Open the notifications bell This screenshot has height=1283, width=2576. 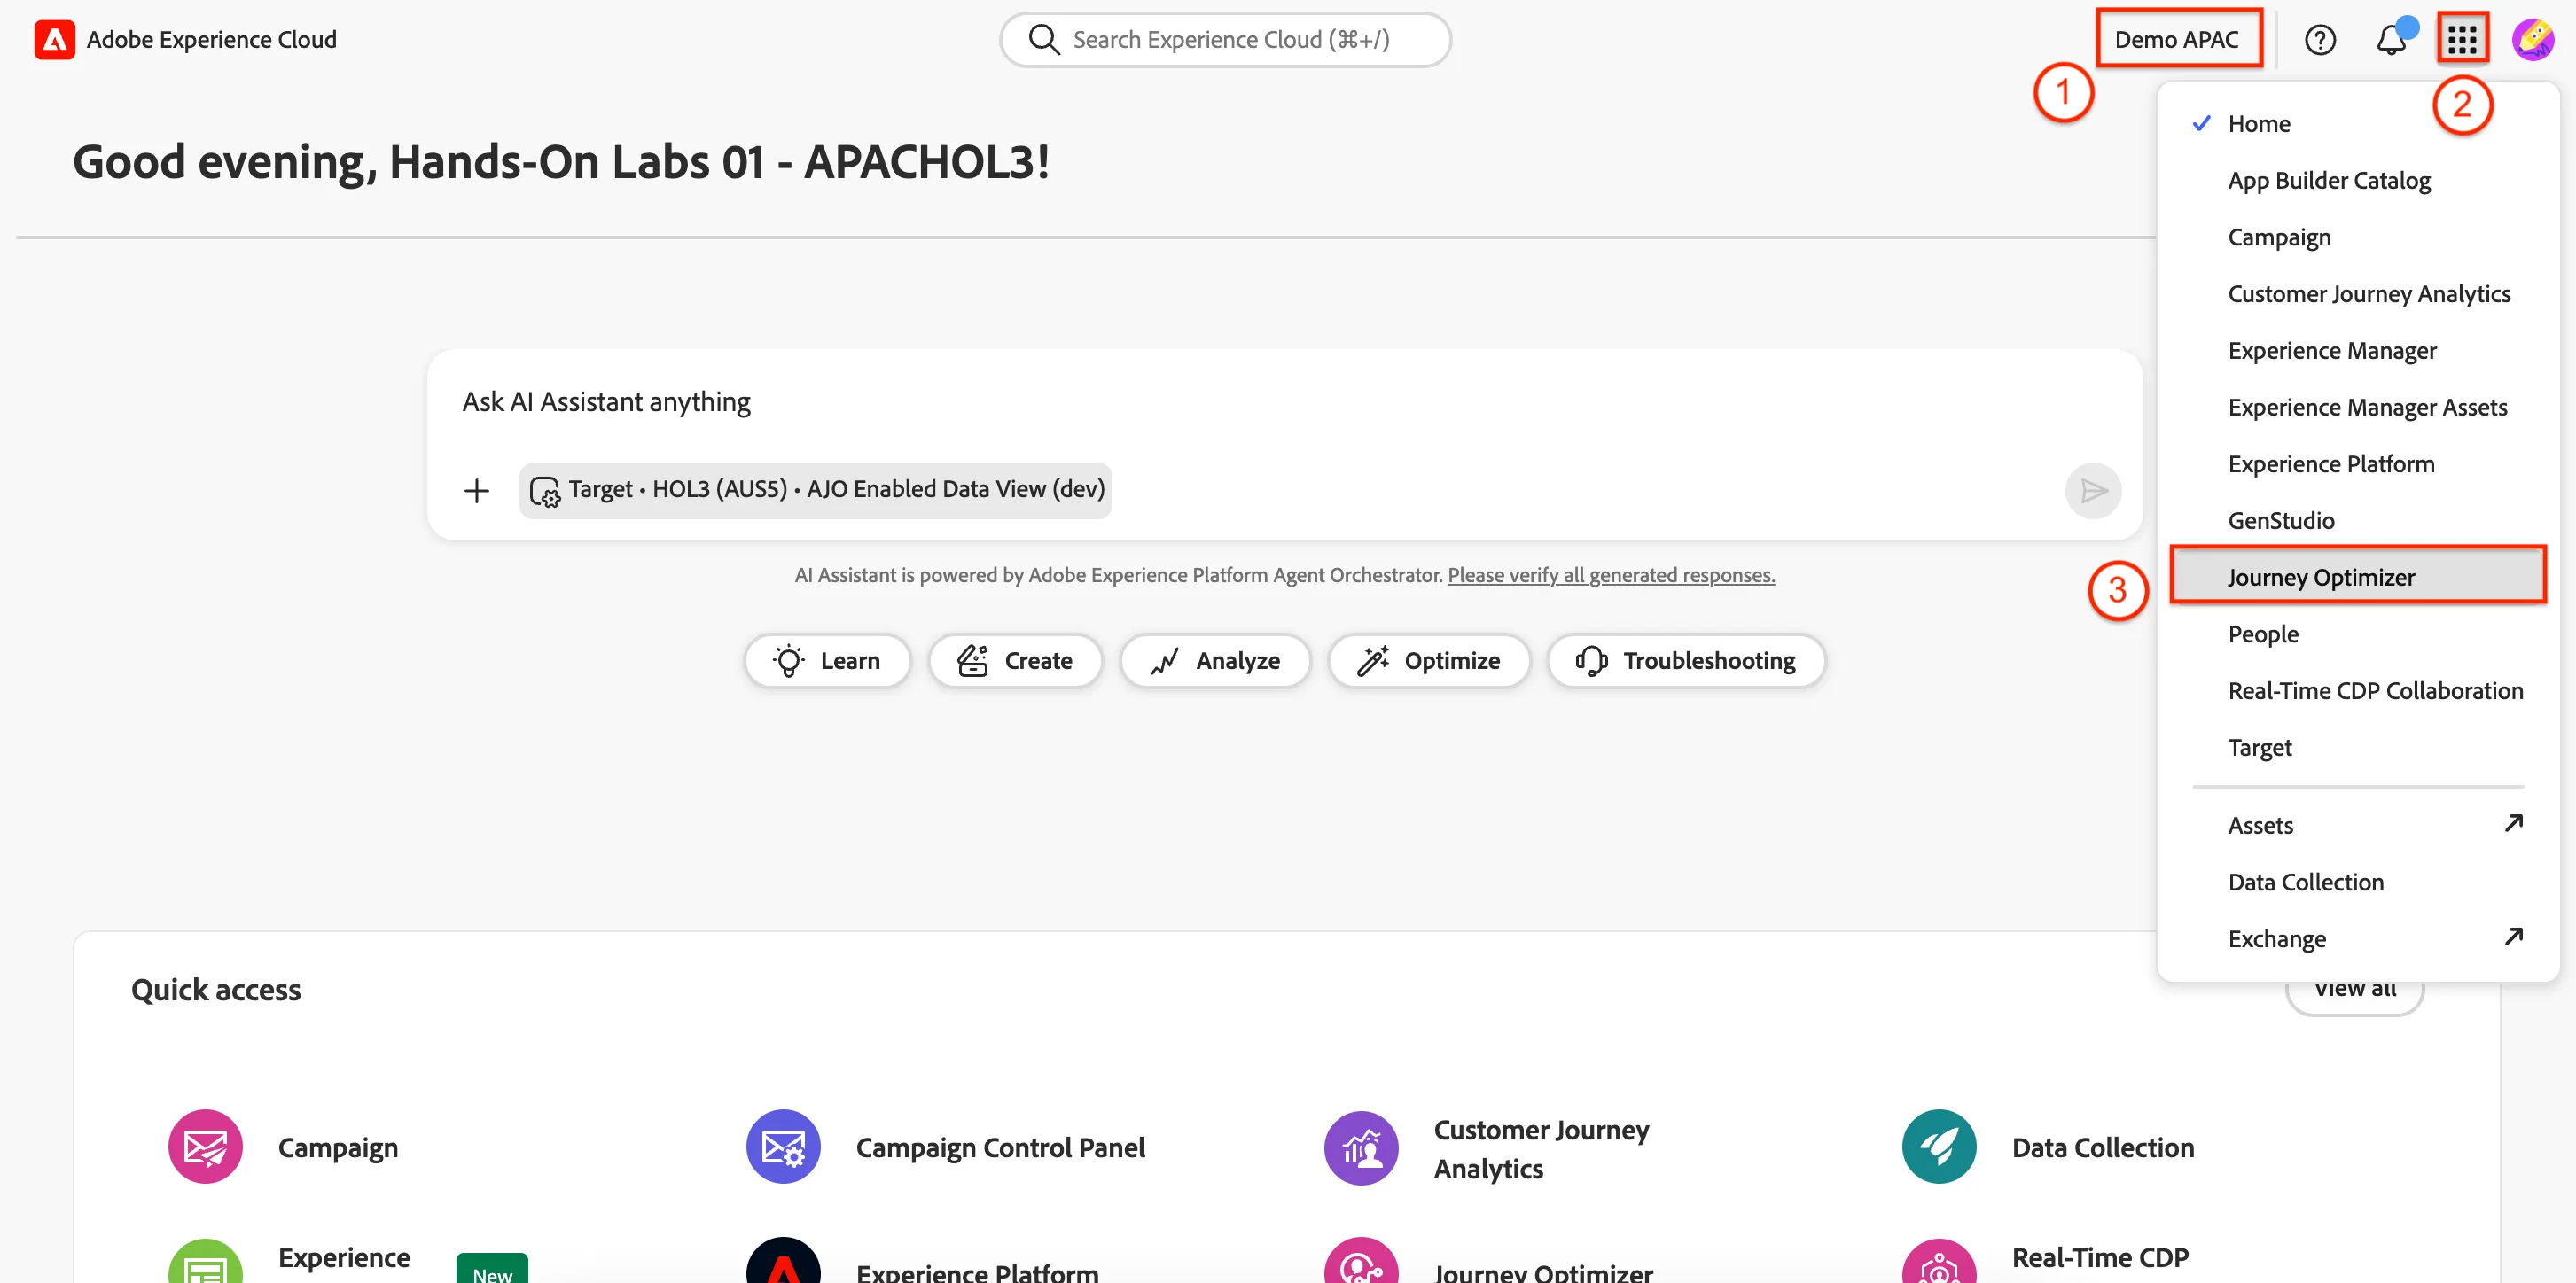click(x=2392, y=40)
